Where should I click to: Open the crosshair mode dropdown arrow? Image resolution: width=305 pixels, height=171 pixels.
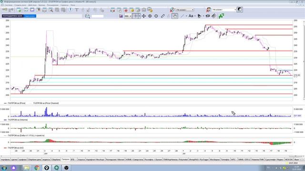(139, 16)
